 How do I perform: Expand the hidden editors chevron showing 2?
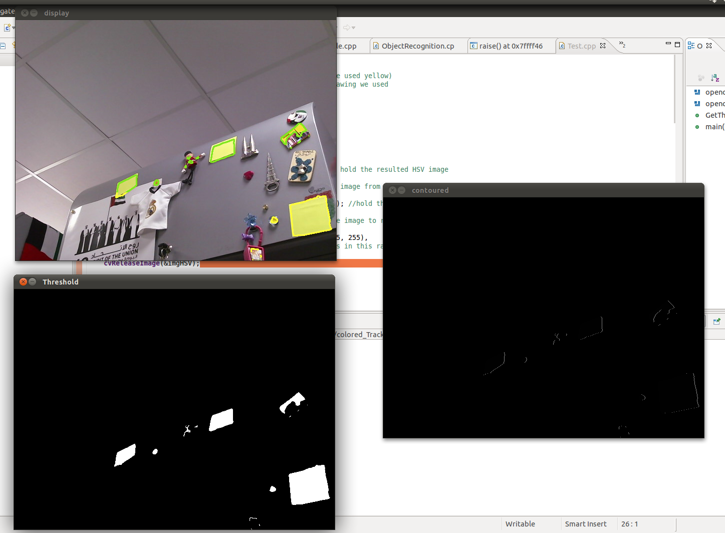[x=622, y=46]
